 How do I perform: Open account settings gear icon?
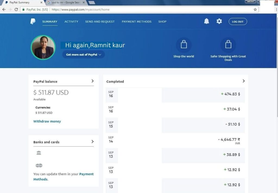click(219, 21)
